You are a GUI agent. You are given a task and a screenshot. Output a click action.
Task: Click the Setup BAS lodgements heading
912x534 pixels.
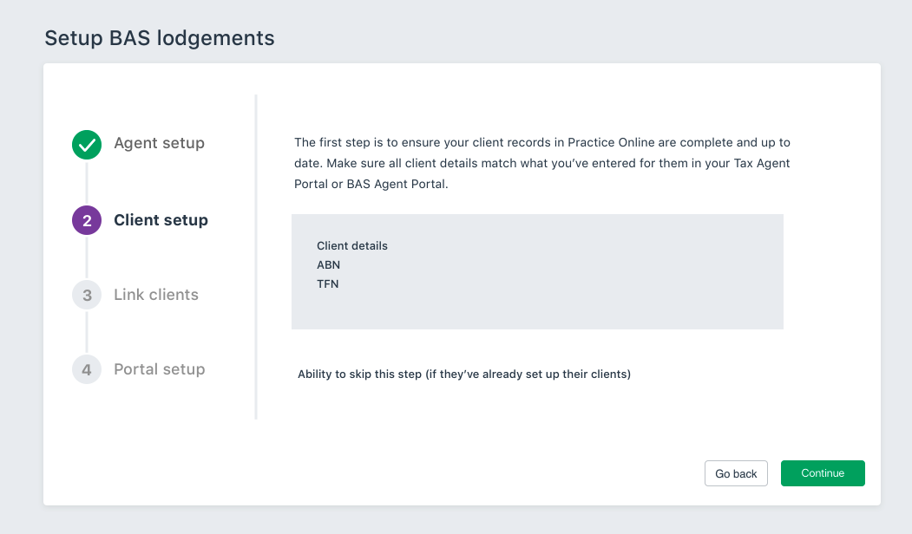tap(160, 38)
